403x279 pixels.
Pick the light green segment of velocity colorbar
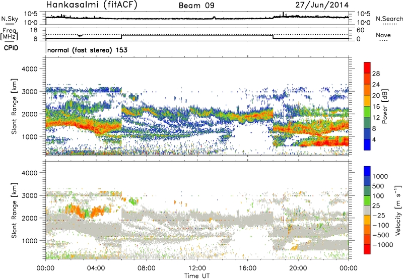367,200
